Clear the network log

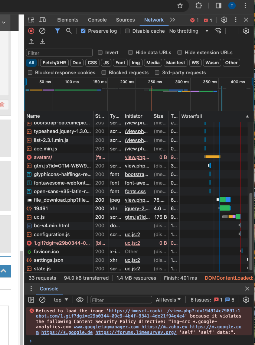coord(42,31)
